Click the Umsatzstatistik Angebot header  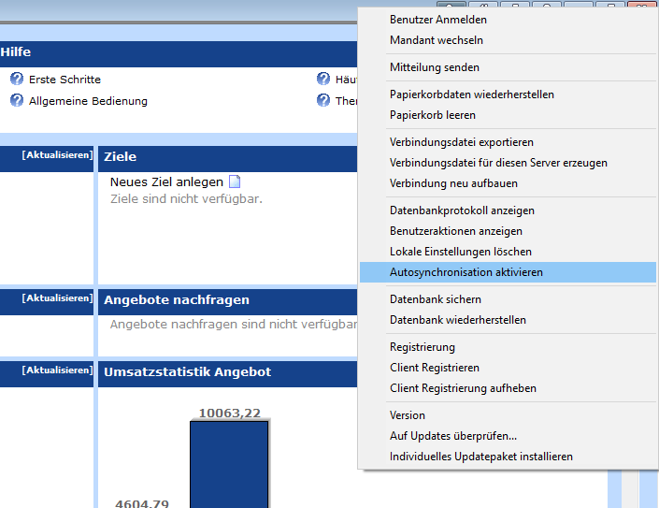pos(227,374)
